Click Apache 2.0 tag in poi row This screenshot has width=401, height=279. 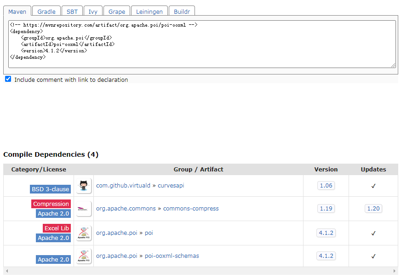coord(53,238)
